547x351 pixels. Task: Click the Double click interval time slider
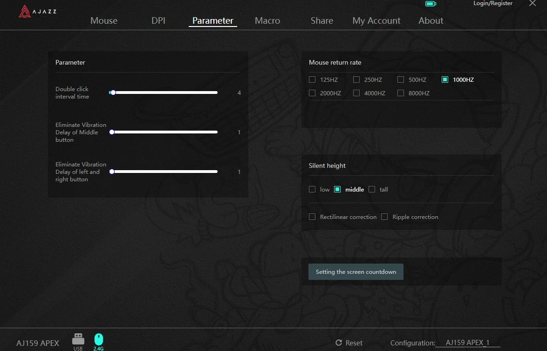click(163, 93)
